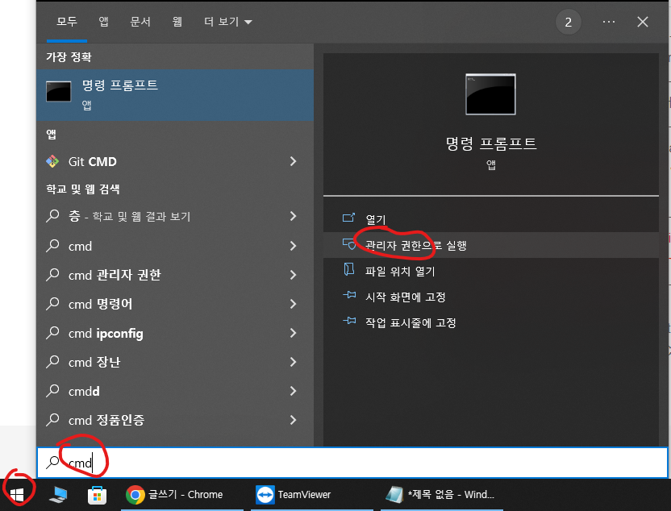671x511 pixels.
Task: Click the pin icon beside 작업 표시줄에 고정
Action: [349, 320]
